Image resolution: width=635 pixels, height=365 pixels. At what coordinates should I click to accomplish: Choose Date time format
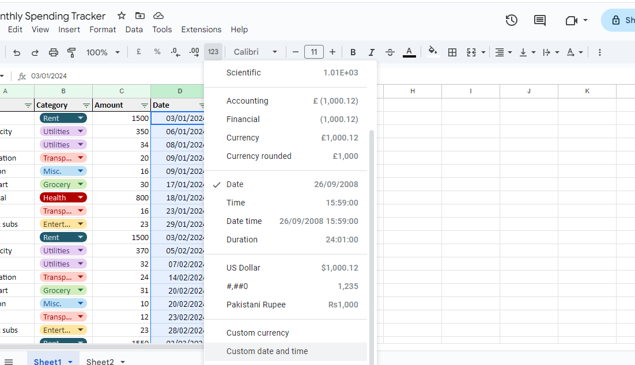tap(286, 221)
